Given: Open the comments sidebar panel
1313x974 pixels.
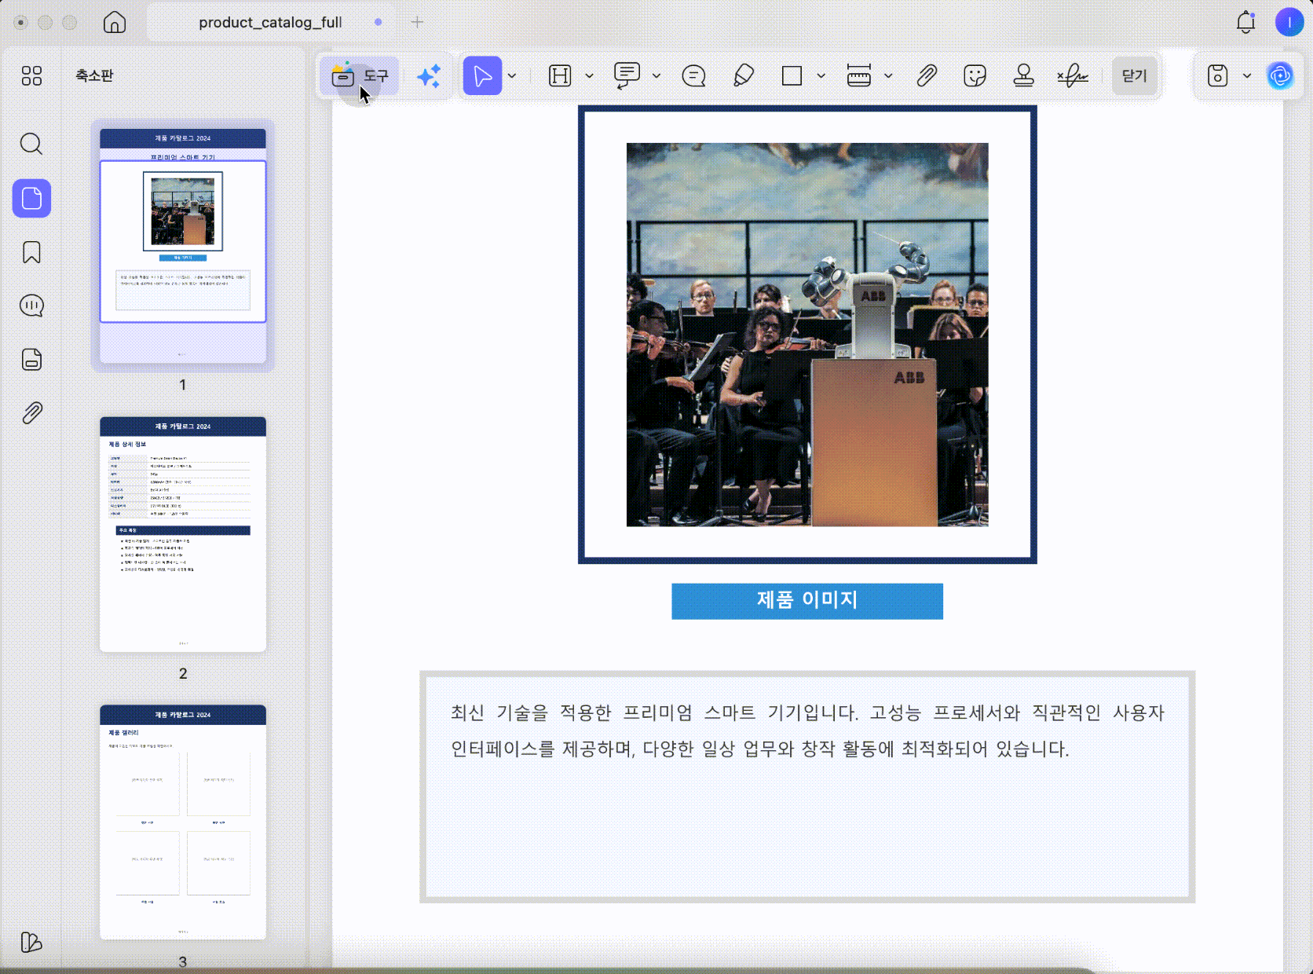Looking at the screenshot, I should [x=31, y=306].
